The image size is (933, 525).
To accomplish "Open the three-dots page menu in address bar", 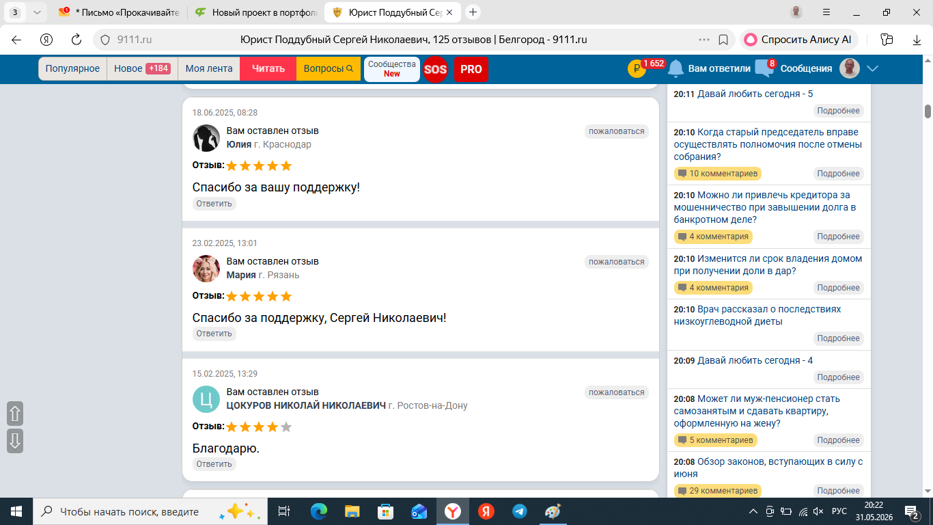I will click(704, 40).
